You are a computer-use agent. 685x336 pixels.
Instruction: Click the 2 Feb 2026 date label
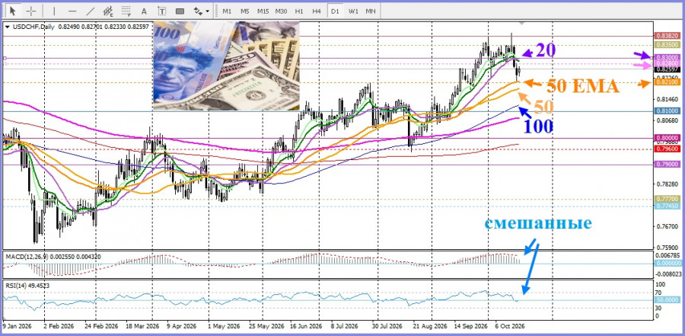59,326
